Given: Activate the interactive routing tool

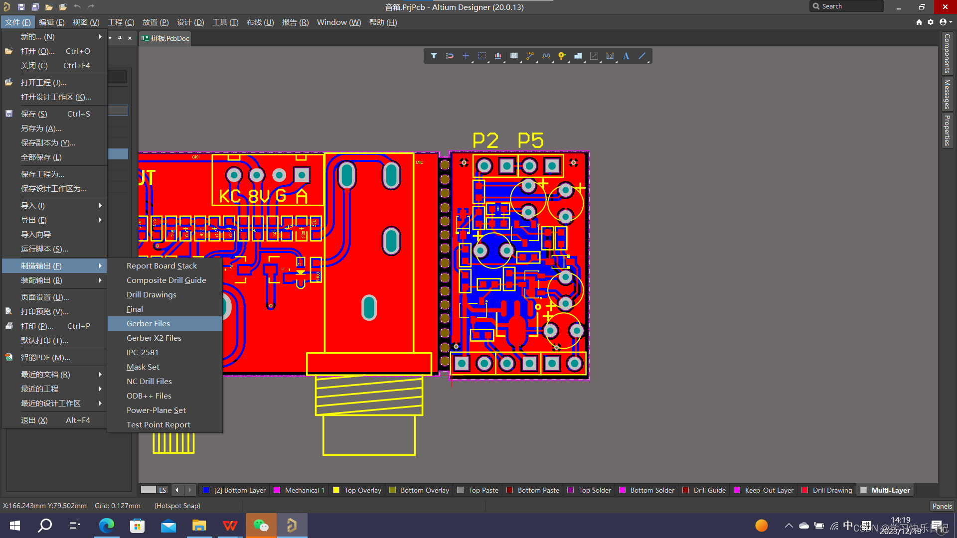Looking at the screenshot, I should 530,56.
